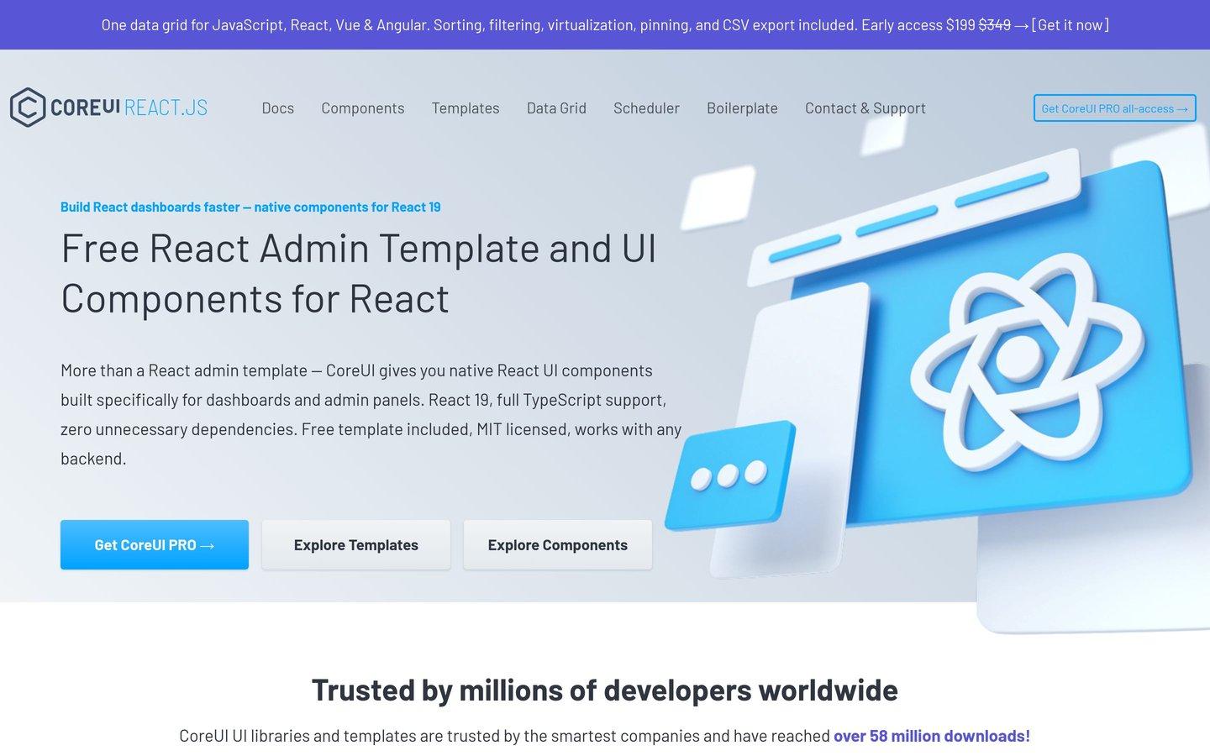Open Explore Templates button
This screenshot has width=1210, height=756.
pos(356,544)
